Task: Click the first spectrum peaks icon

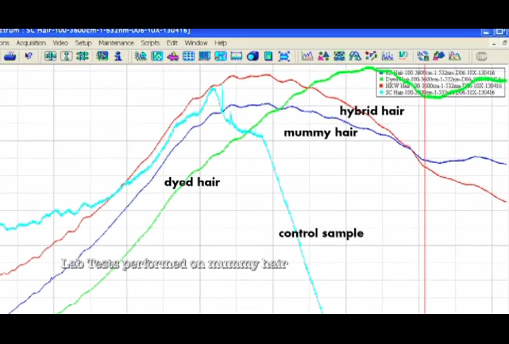Action: click(307, 56)
